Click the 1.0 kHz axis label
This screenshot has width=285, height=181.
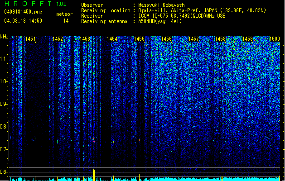click(x=4, y=81)
